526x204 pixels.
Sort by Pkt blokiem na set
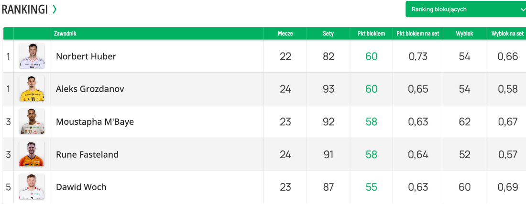click(418, 33)
